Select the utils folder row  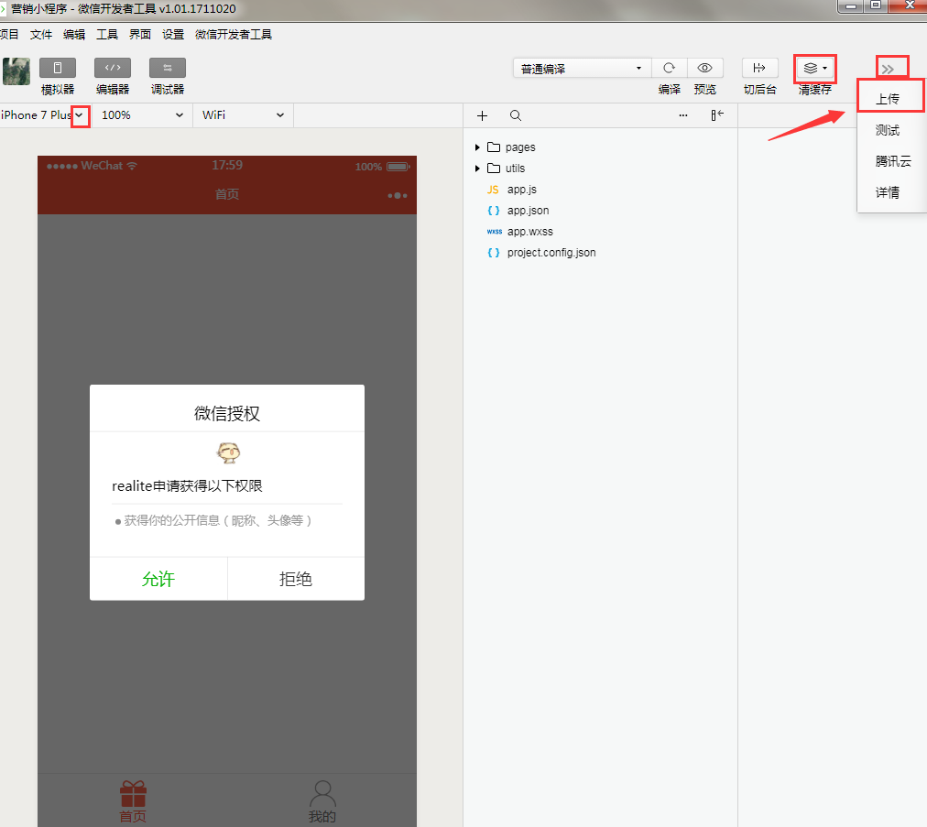[x=600, y=169]
